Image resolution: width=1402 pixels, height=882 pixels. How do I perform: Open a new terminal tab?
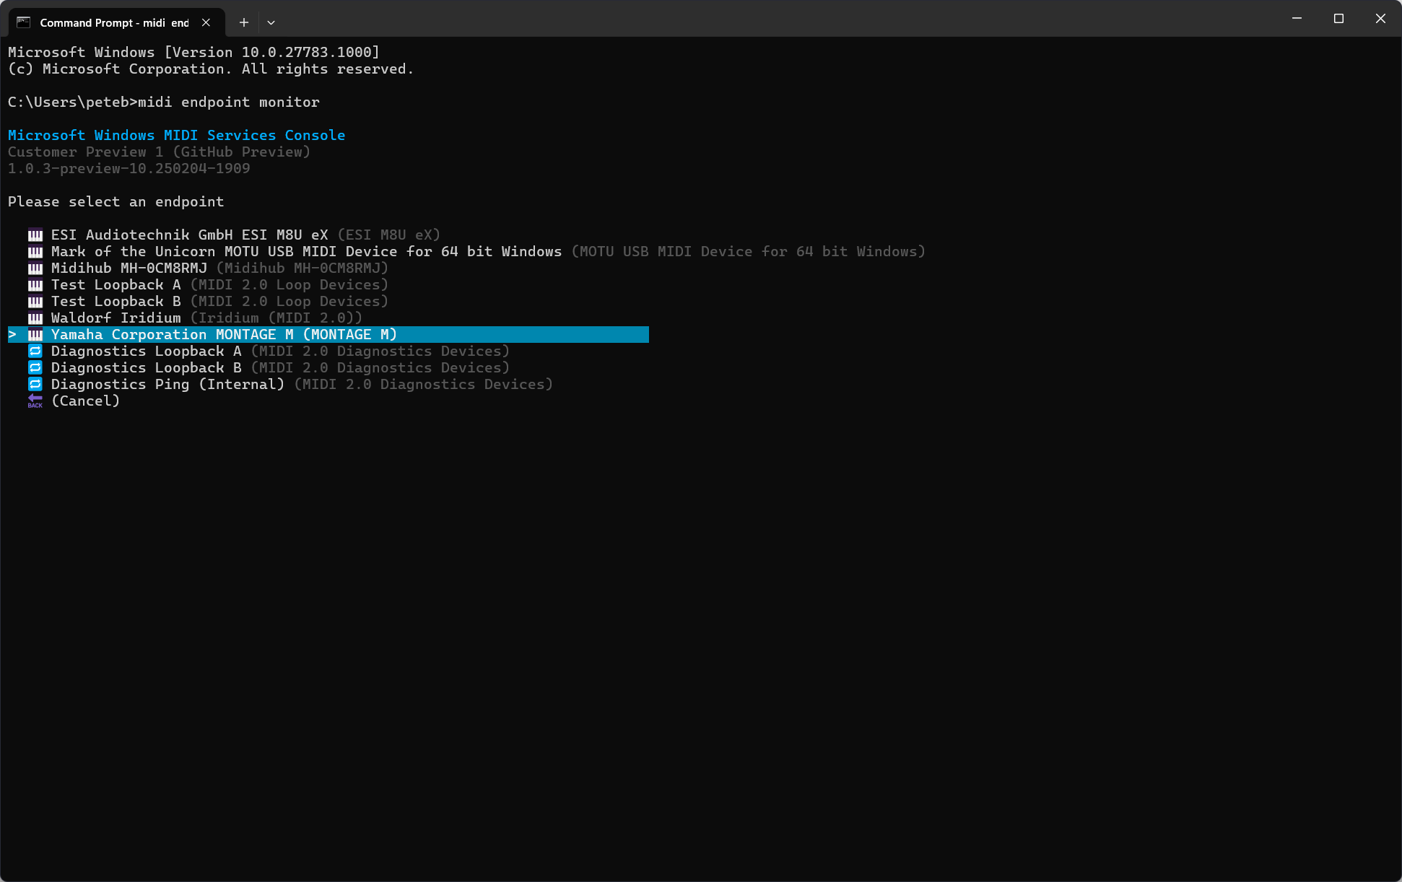pyautogui.click(x=244, y=22)
